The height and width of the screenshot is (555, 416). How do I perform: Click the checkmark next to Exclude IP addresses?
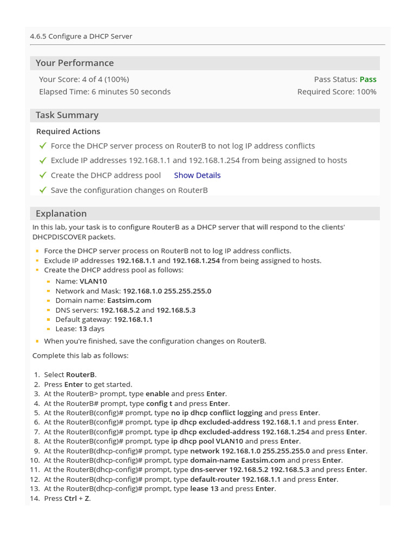tap(43, 160)
